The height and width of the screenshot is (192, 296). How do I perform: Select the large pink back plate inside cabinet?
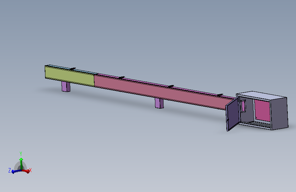[263, 111]
